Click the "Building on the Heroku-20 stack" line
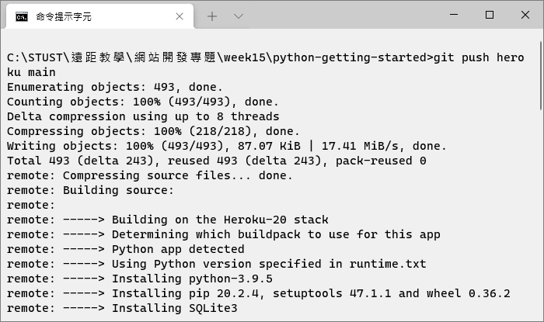Viewport: 544px width, 322px height. [x=220, y=220]
